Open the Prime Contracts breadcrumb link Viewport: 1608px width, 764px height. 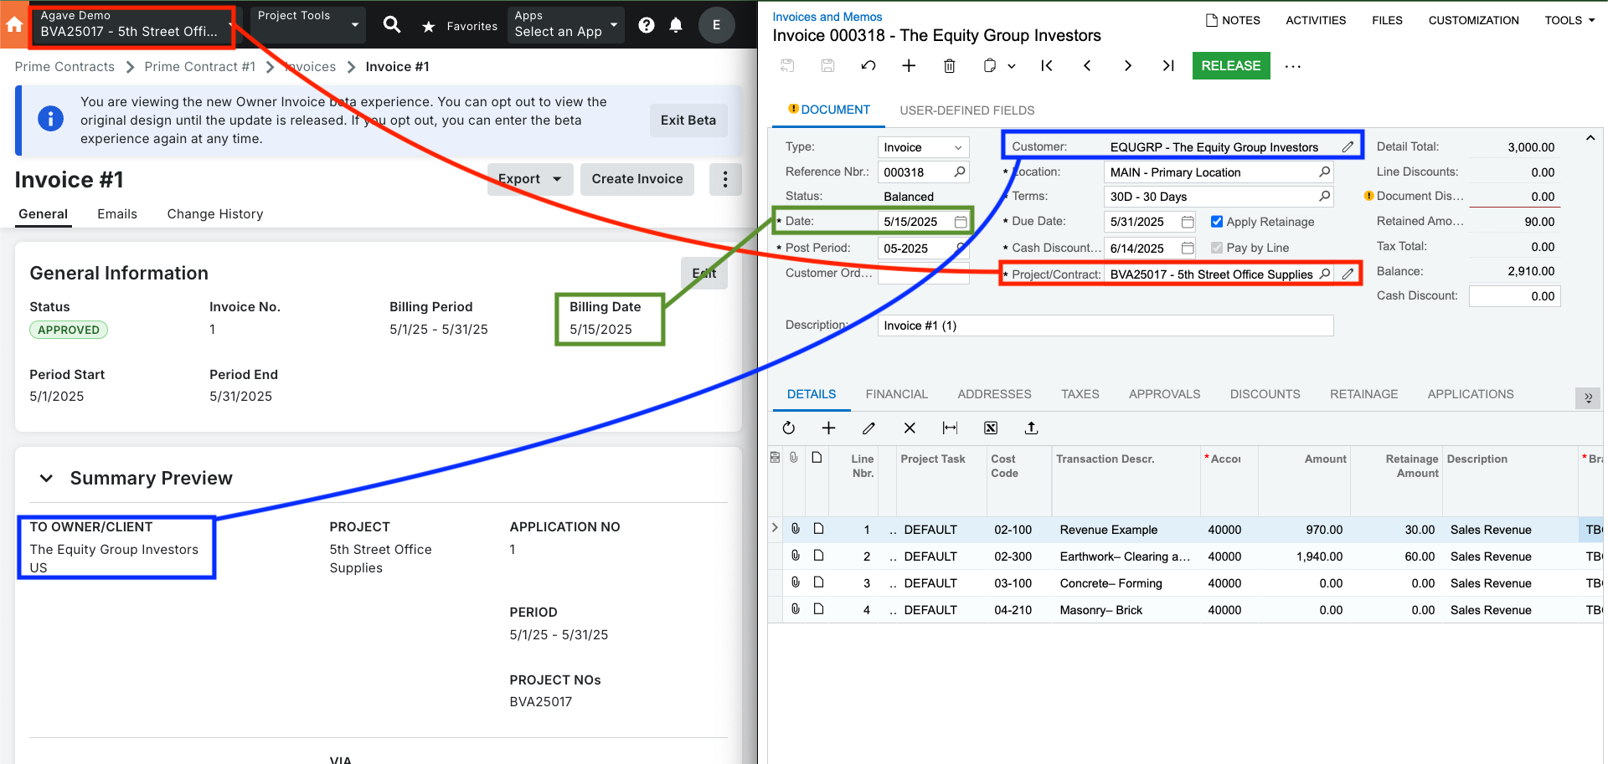point(64,67)
